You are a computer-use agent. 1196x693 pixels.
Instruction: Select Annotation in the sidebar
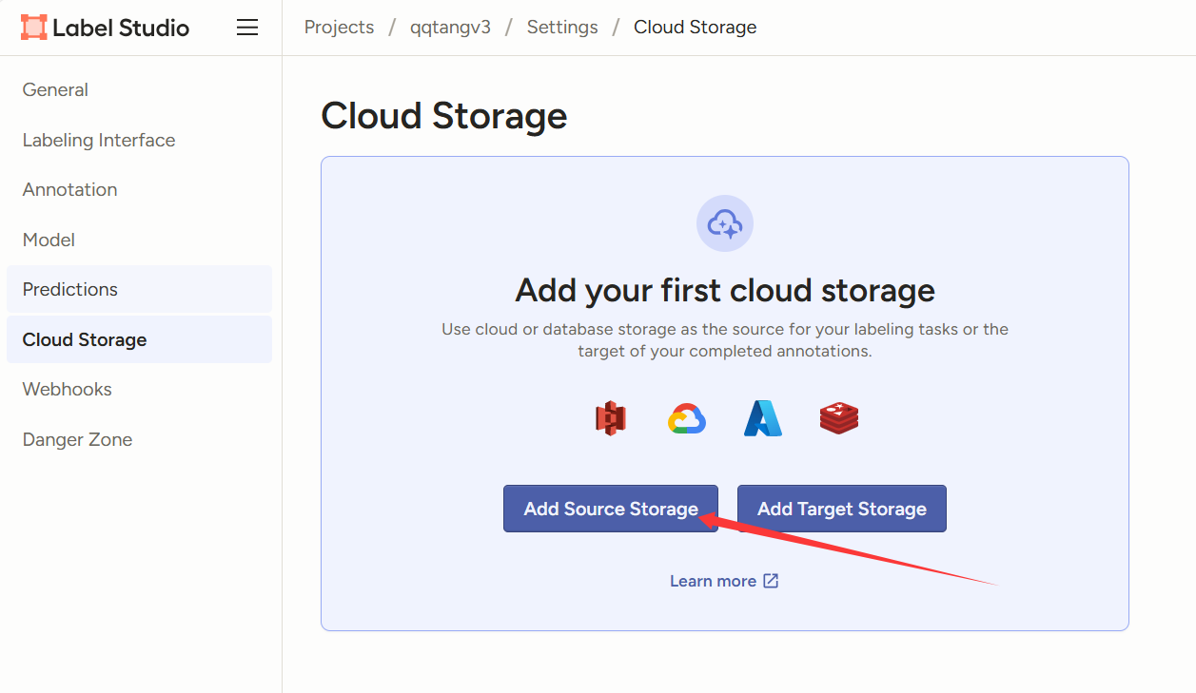pyautogui.click(x=70, y=190)
